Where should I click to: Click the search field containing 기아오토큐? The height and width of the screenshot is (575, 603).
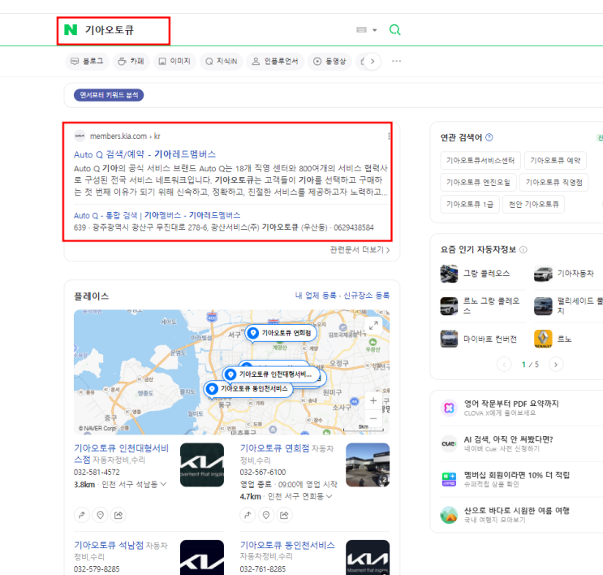tap(215, 29)
